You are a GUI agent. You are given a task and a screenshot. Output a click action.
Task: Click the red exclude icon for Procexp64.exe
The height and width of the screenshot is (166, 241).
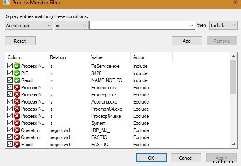pyautogui.click(x=17, y=116)
